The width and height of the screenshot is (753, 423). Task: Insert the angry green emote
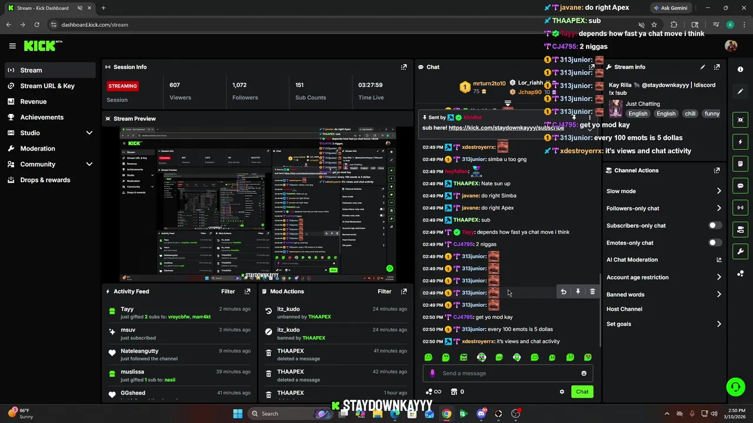pos(464,357)
